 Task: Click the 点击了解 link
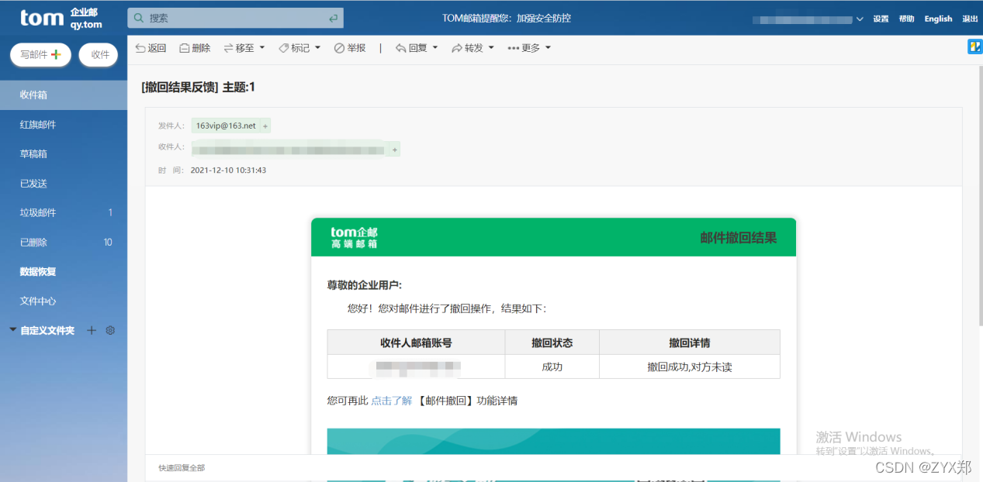pyautogui.click(x=392, y=401)
